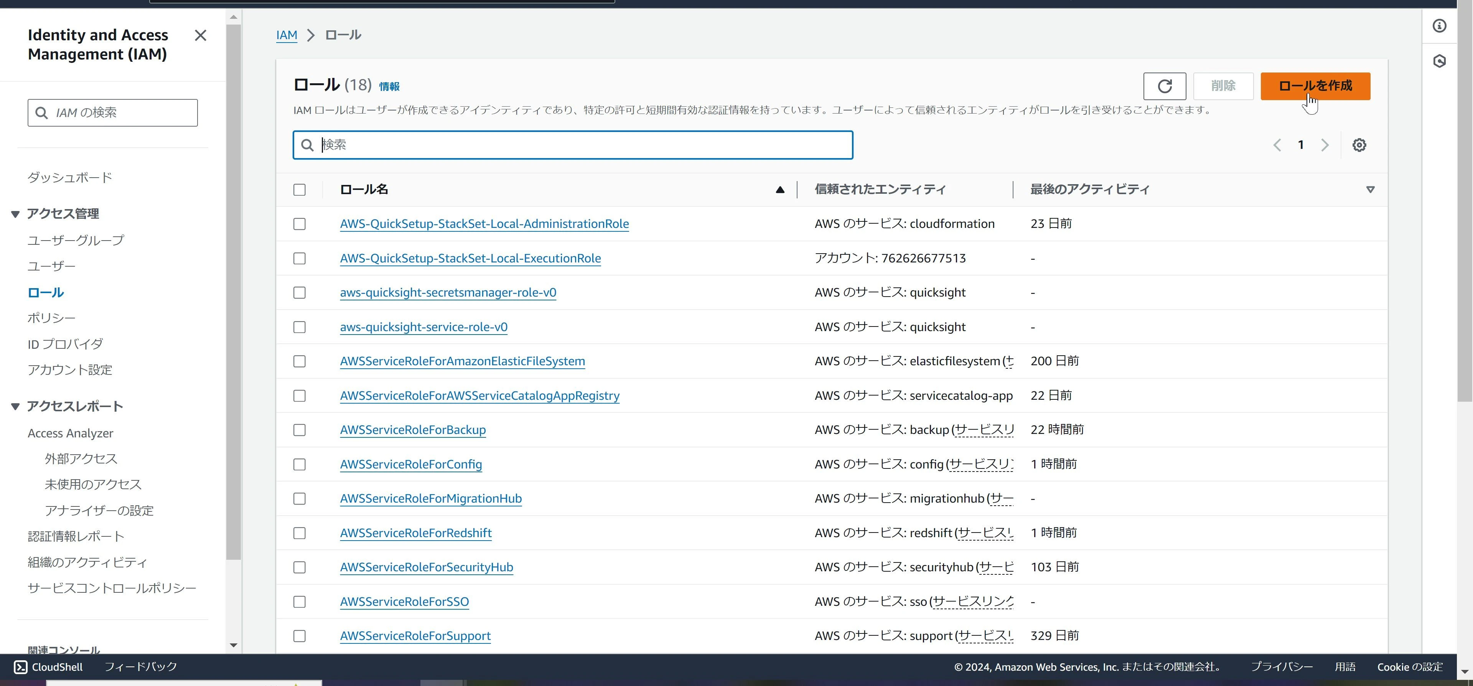Check aws-quicksight-service-role-v0 checkbox

click(300, 327)
